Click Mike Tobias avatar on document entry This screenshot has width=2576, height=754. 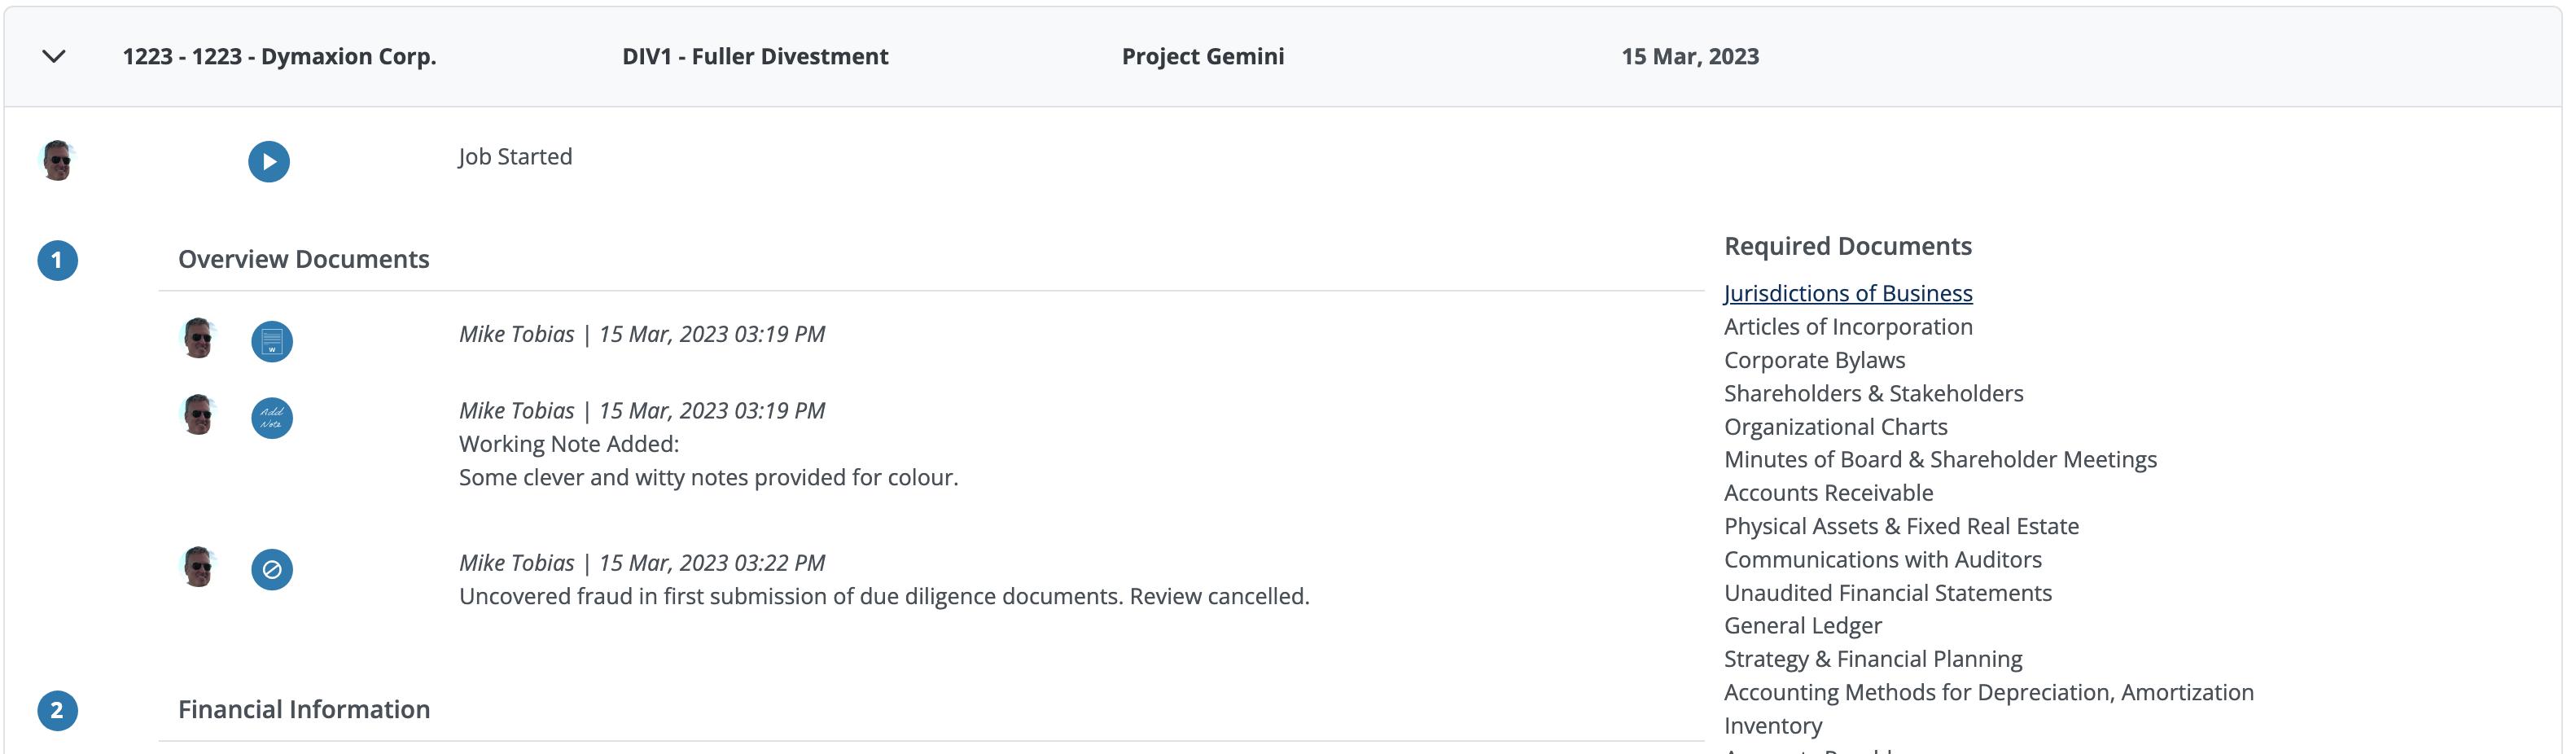tap(199, 338)
